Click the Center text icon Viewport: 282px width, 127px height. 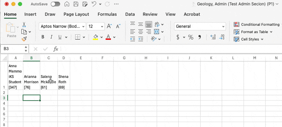pyautogui.click(x=141, y=32)
